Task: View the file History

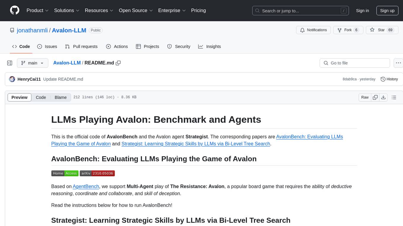Action: coord(389,79)
